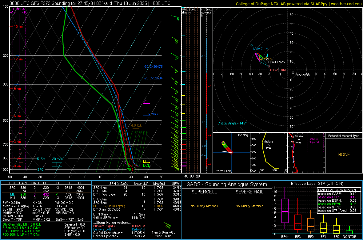Click the green LCL label on skew-T

[x=146, y=165]
